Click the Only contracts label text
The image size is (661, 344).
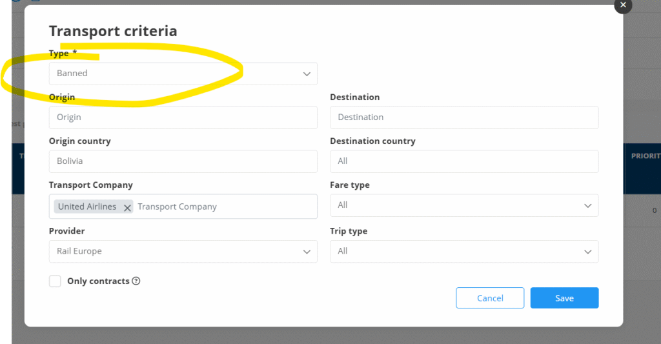98,281
